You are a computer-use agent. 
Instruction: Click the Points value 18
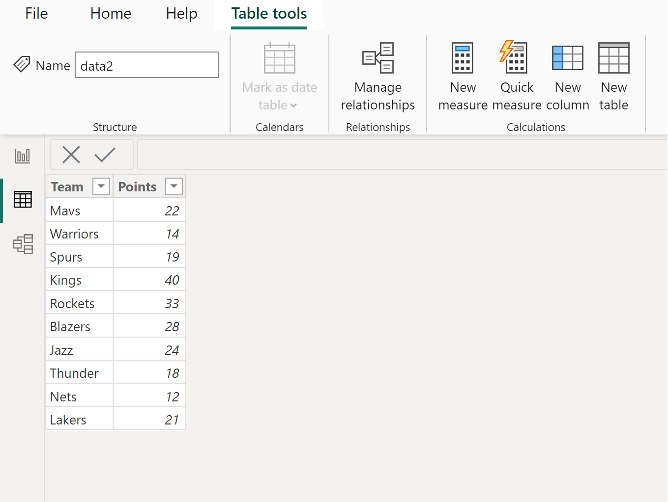point(149,373)
